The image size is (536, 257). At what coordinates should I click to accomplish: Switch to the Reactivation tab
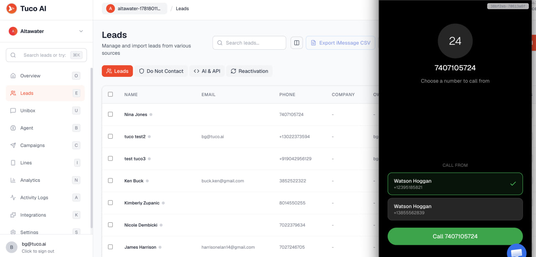pos(249,71)
